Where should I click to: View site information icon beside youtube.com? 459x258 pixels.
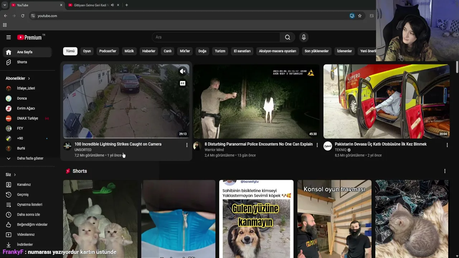[x=33, y=16]
